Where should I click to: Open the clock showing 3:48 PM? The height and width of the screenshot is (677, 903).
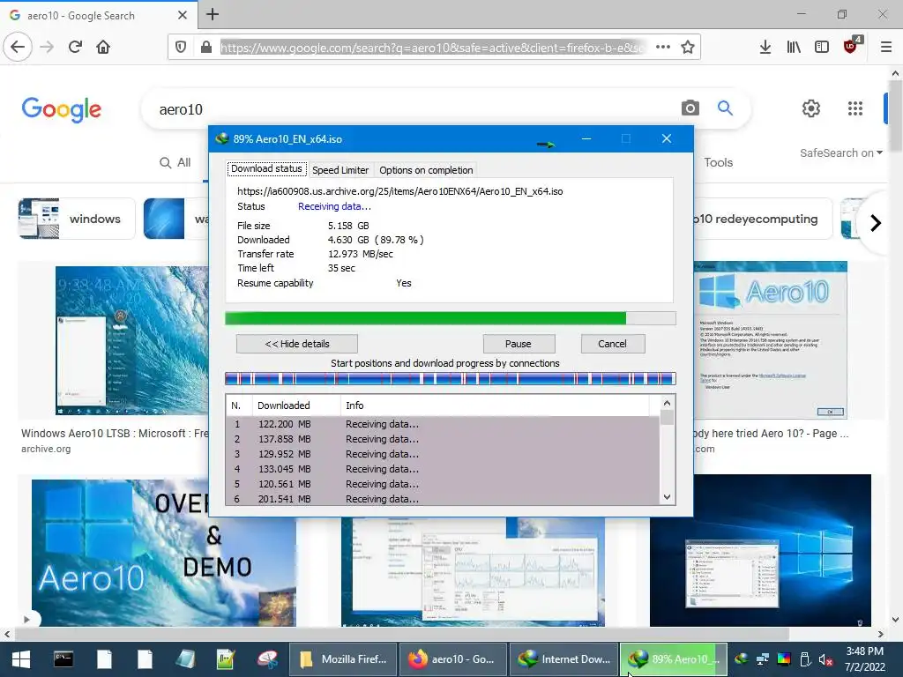point(864,659)
